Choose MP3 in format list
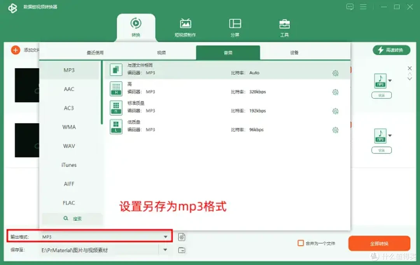The height and width of the screenshot is (265, 420). click(x=69, y=70)
